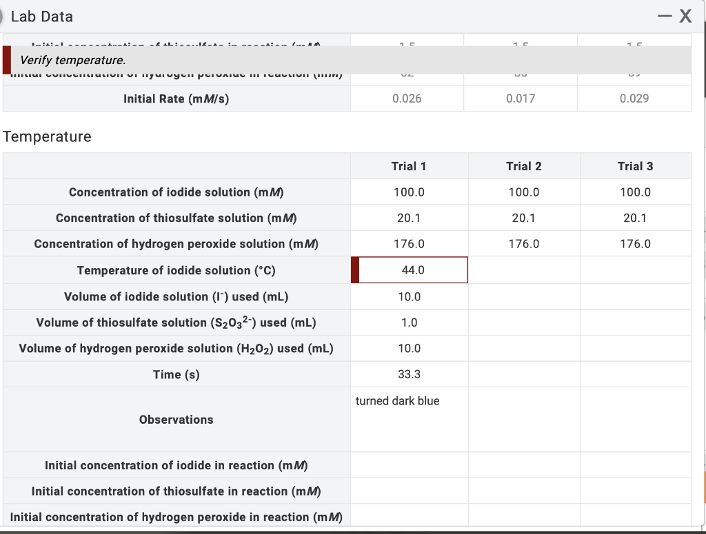Viewport: 706px width, 534px height.
Task: Click 'Volume of iodide solution (I⁻) used' label
Action: point(176,296)
